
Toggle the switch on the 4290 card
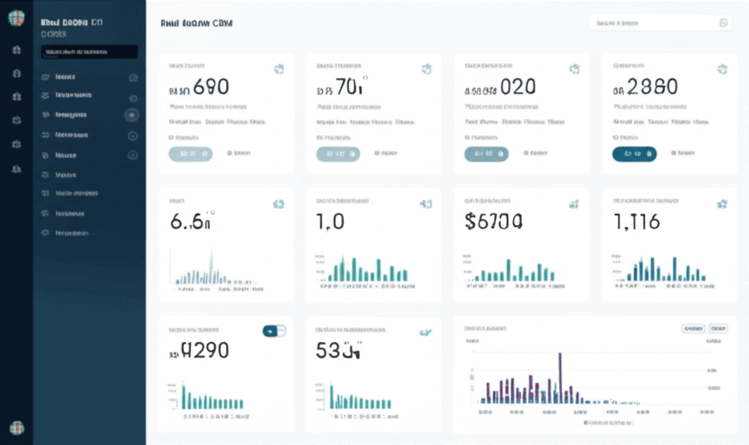click(274, 331)
